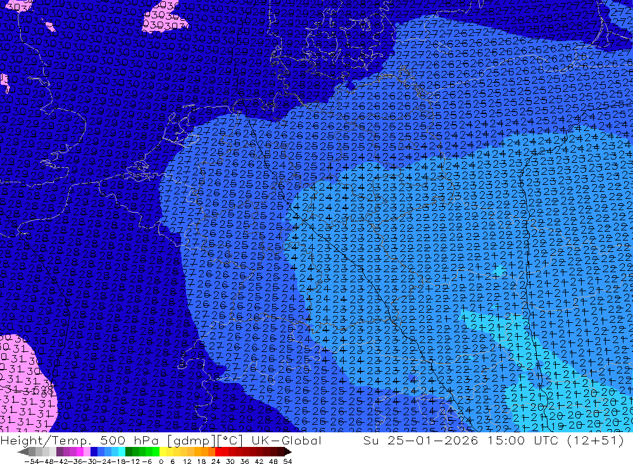Image resolution: width=633 pixels, height=464 pixels.
Task: Click the '0' scale label
Action: [x=161, y=461]
